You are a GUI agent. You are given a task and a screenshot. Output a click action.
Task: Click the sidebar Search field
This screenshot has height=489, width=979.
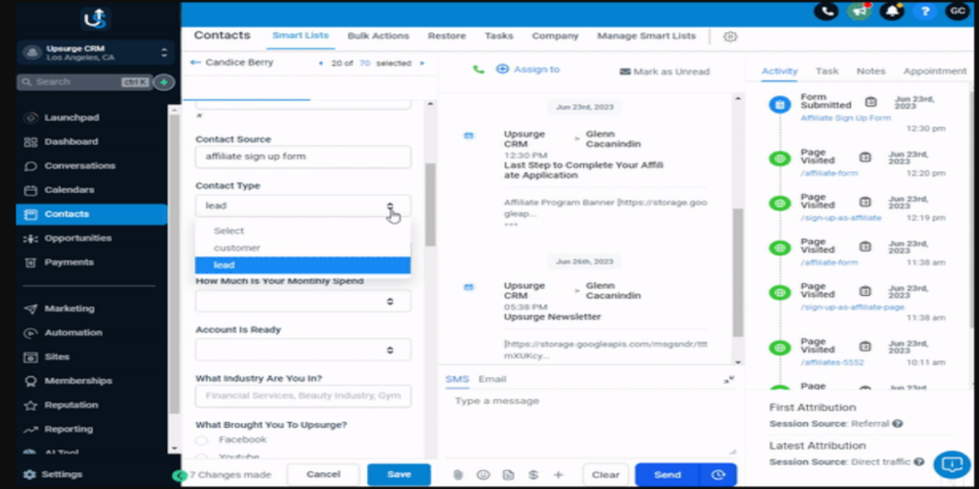coord(85,82)
